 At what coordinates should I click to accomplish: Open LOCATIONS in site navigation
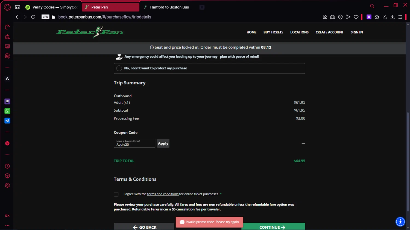(299, 32)
